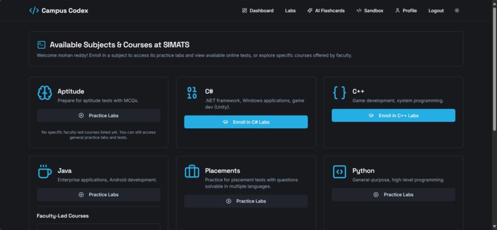Log out using the Logout link
Image resolution: width=497 pixels, height=230 pixels.
coord(436,10)
